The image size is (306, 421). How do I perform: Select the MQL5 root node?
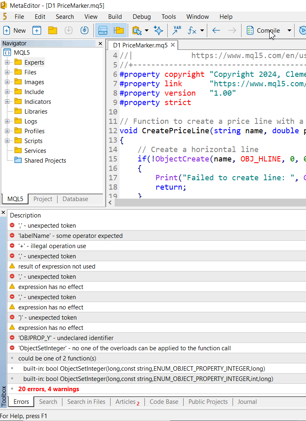pos(22,53)
